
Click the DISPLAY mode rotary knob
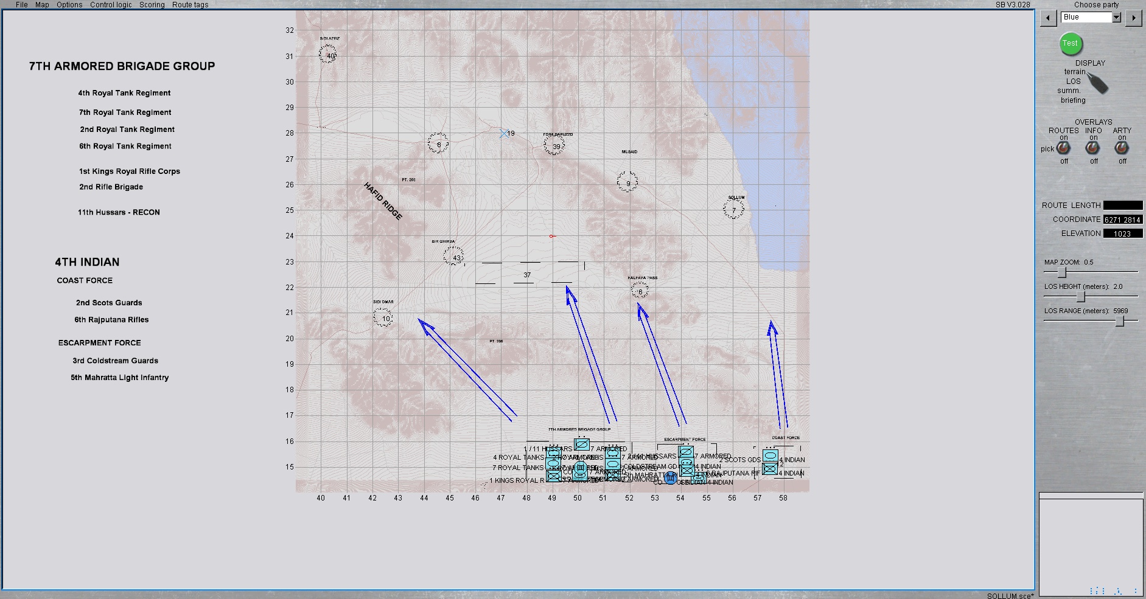(x=1097, y=83)
